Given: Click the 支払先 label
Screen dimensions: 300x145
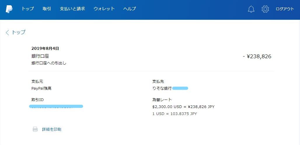Looking at the screenshot, I should (158, 82).
